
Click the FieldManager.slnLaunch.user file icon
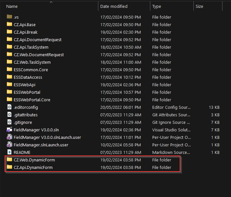tap(9, 145)
